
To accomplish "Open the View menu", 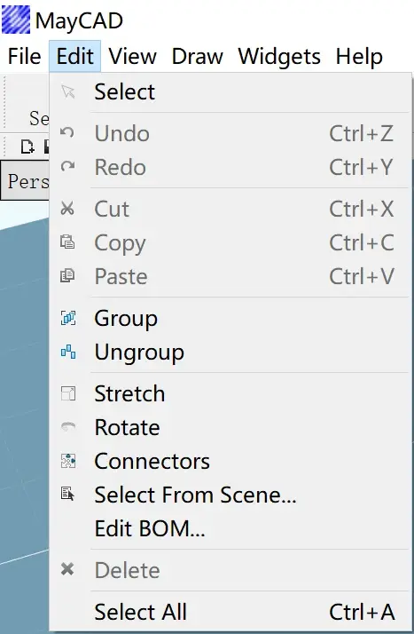I will [x=132, y=56].
